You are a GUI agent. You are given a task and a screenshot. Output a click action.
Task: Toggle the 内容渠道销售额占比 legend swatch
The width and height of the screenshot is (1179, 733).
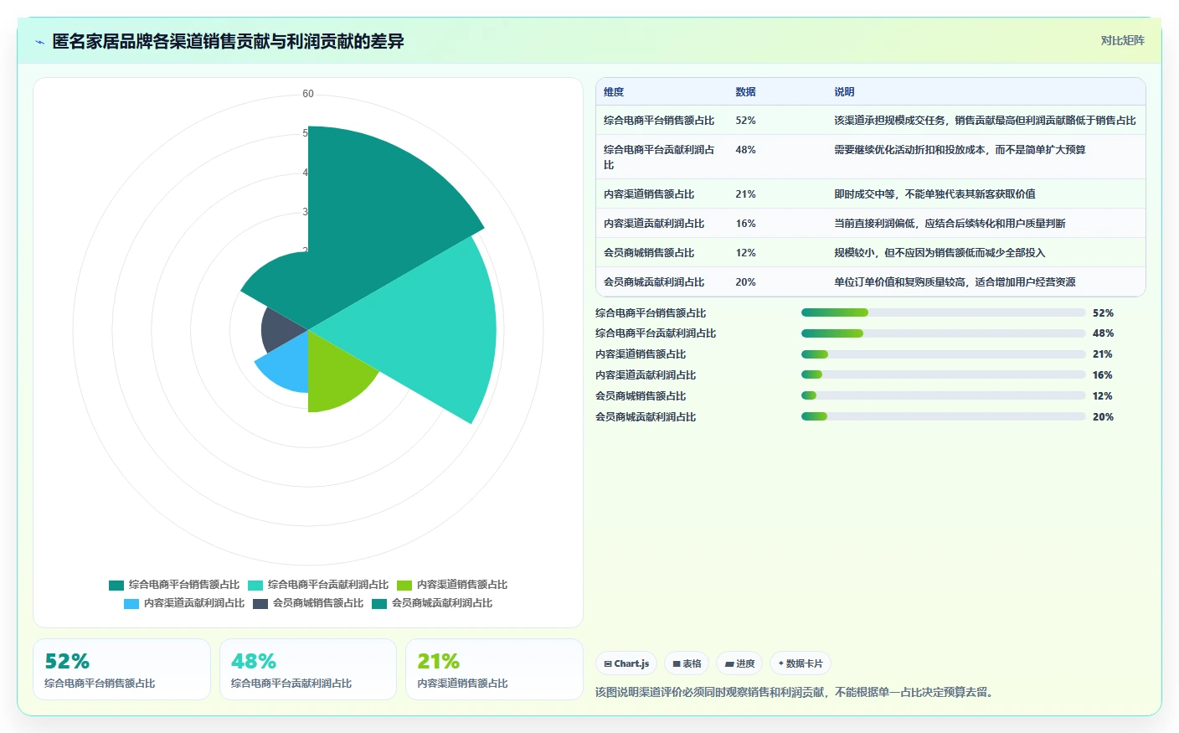pos(404,585)
